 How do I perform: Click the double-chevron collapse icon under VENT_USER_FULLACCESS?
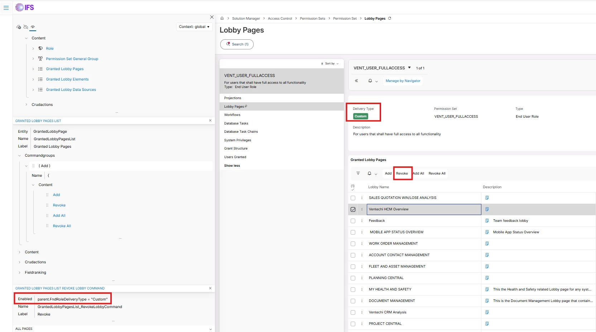pos(356,81)
